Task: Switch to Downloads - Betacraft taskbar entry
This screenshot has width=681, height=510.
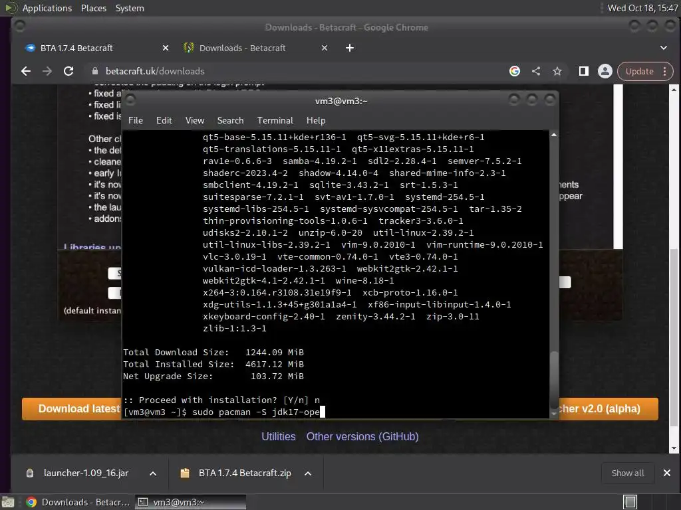Action: (78, 502)
